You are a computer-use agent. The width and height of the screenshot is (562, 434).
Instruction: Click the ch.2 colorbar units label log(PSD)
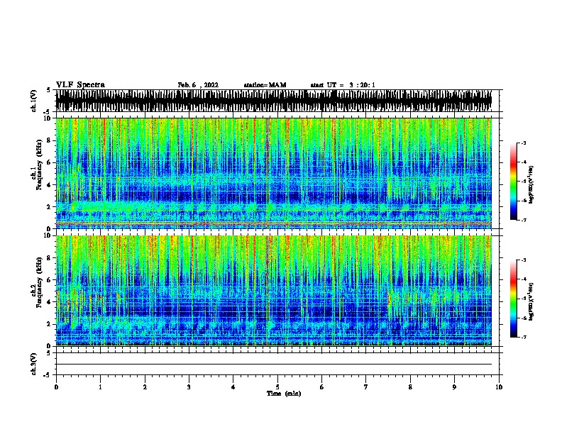531,301
